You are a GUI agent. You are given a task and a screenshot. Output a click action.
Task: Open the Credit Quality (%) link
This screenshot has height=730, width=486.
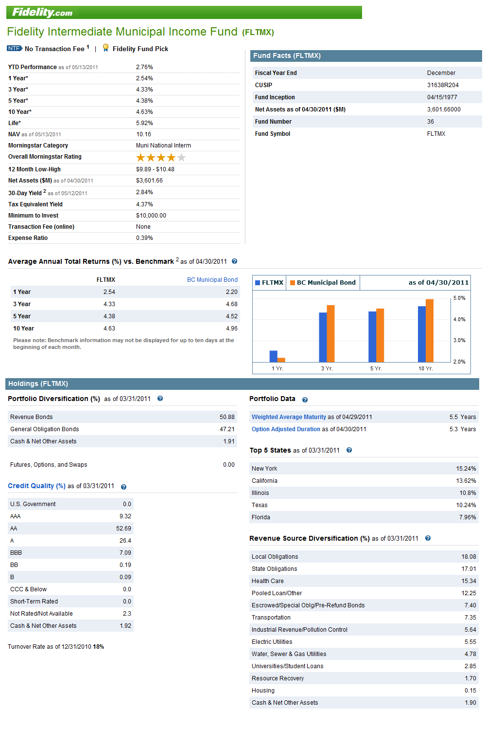pyautogui.click(x=37, y=486)
